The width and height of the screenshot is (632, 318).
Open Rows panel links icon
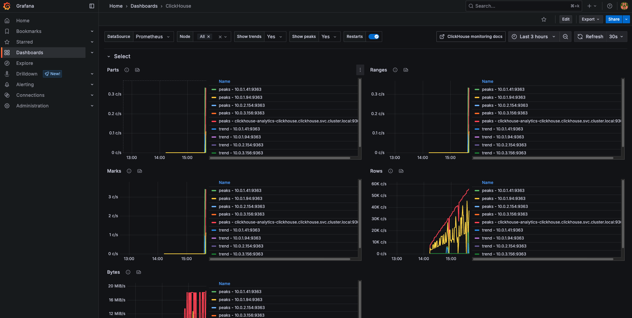pos(401,171)
